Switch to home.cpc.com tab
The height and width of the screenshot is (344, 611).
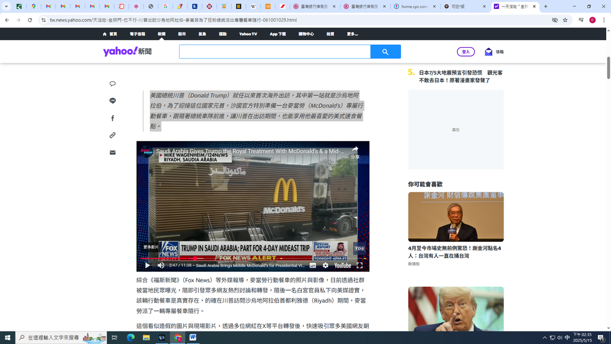click(414, 6)
